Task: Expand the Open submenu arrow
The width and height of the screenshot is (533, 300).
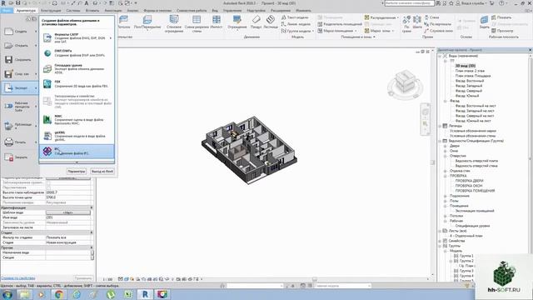Action: coord(36,46)
